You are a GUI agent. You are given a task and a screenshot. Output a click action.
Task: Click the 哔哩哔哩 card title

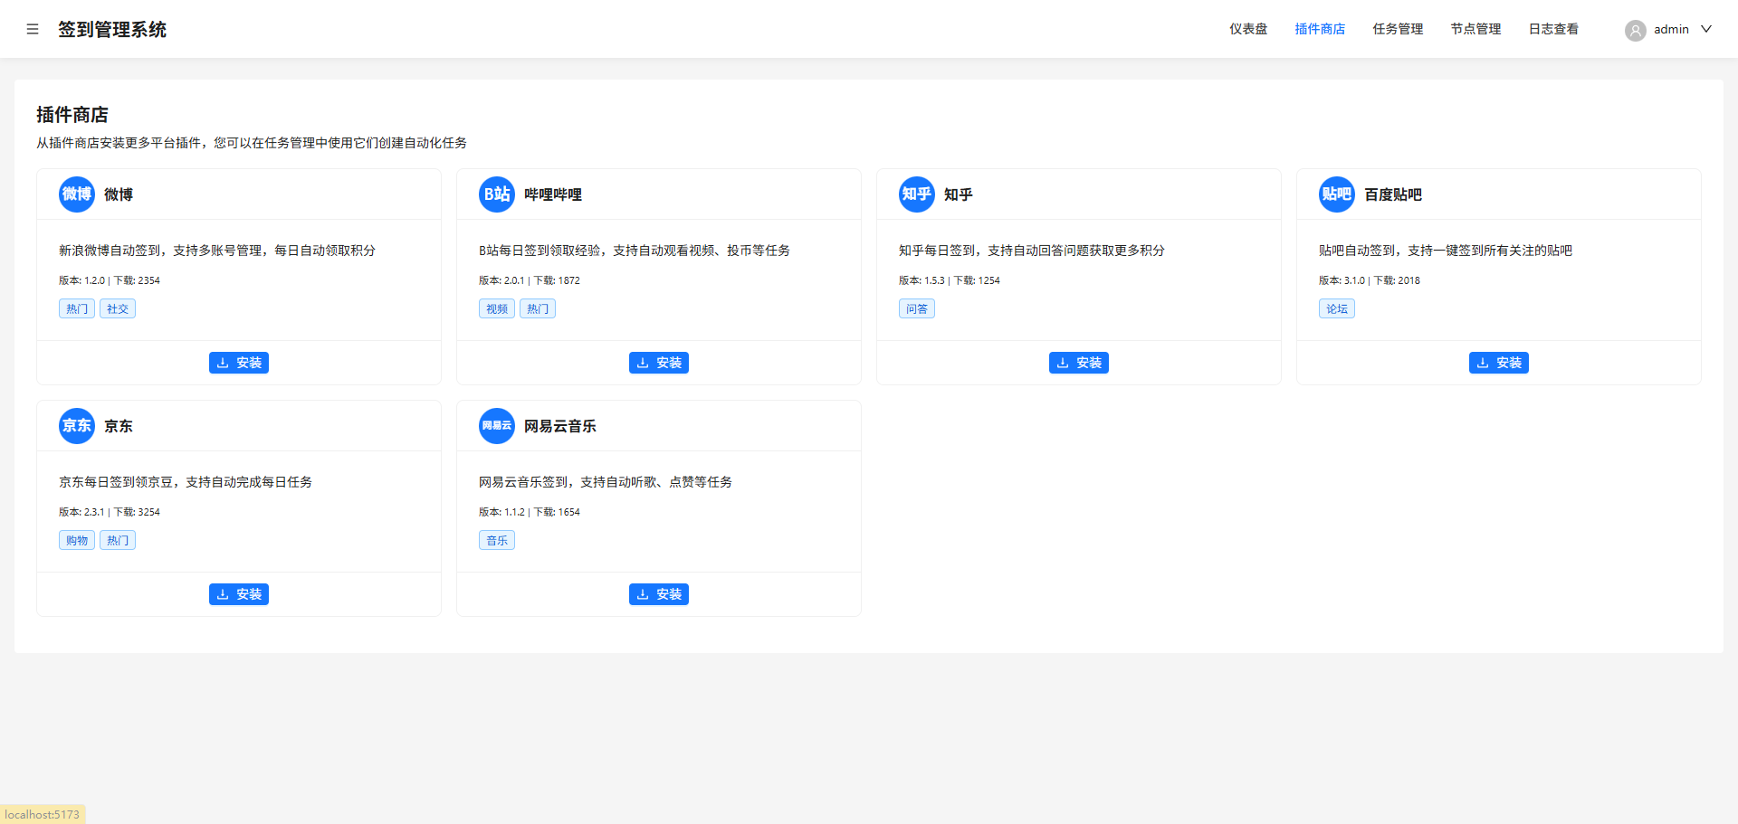pos(553,194)
